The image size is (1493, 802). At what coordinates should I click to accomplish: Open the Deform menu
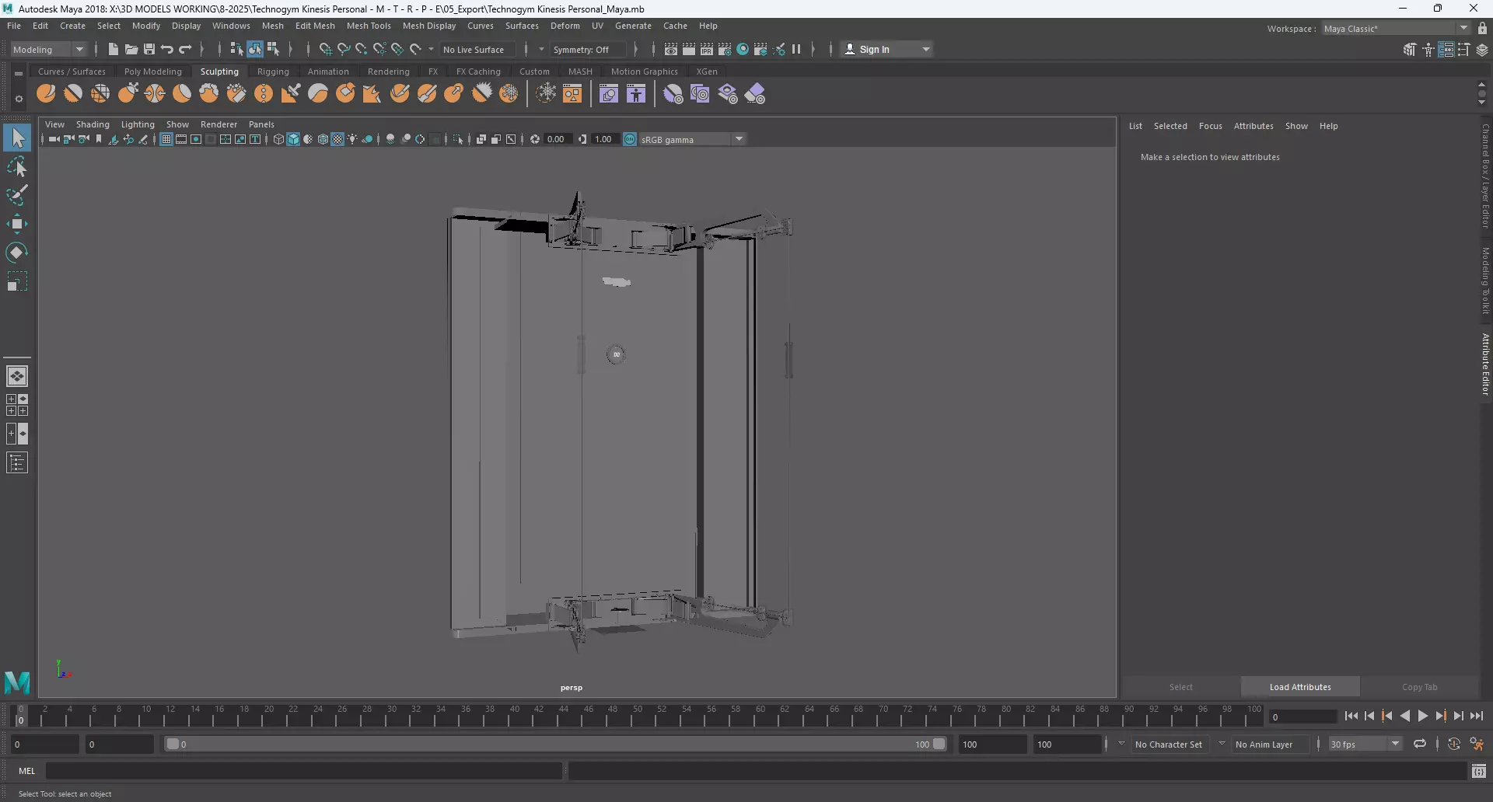[x=565, y=26]
